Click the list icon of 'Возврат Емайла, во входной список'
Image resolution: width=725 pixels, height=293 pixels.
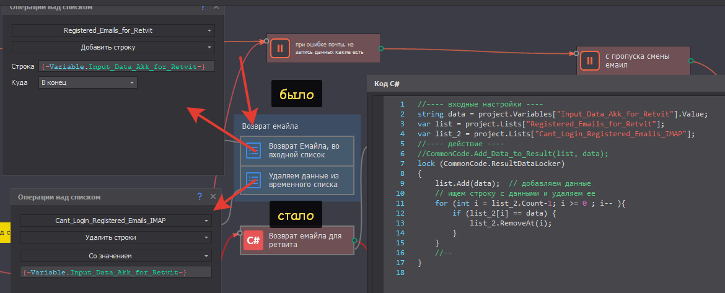coord(253,150)
